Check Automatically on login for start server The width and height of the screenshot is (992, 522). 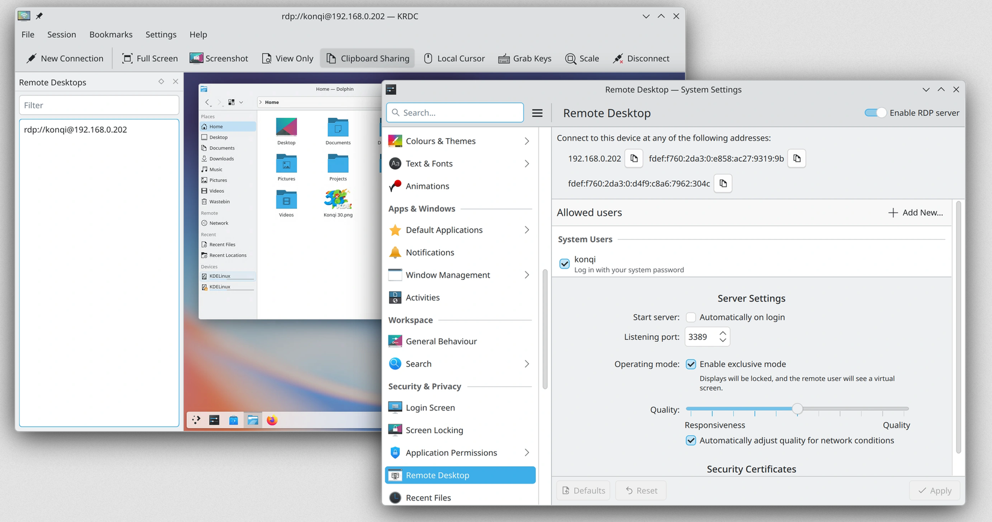coord(691,317)
